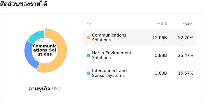Image resolution: width=204 pixels, height=102 pixels.
Task: Click the 52.20% share value
Action: click(186, 38)
